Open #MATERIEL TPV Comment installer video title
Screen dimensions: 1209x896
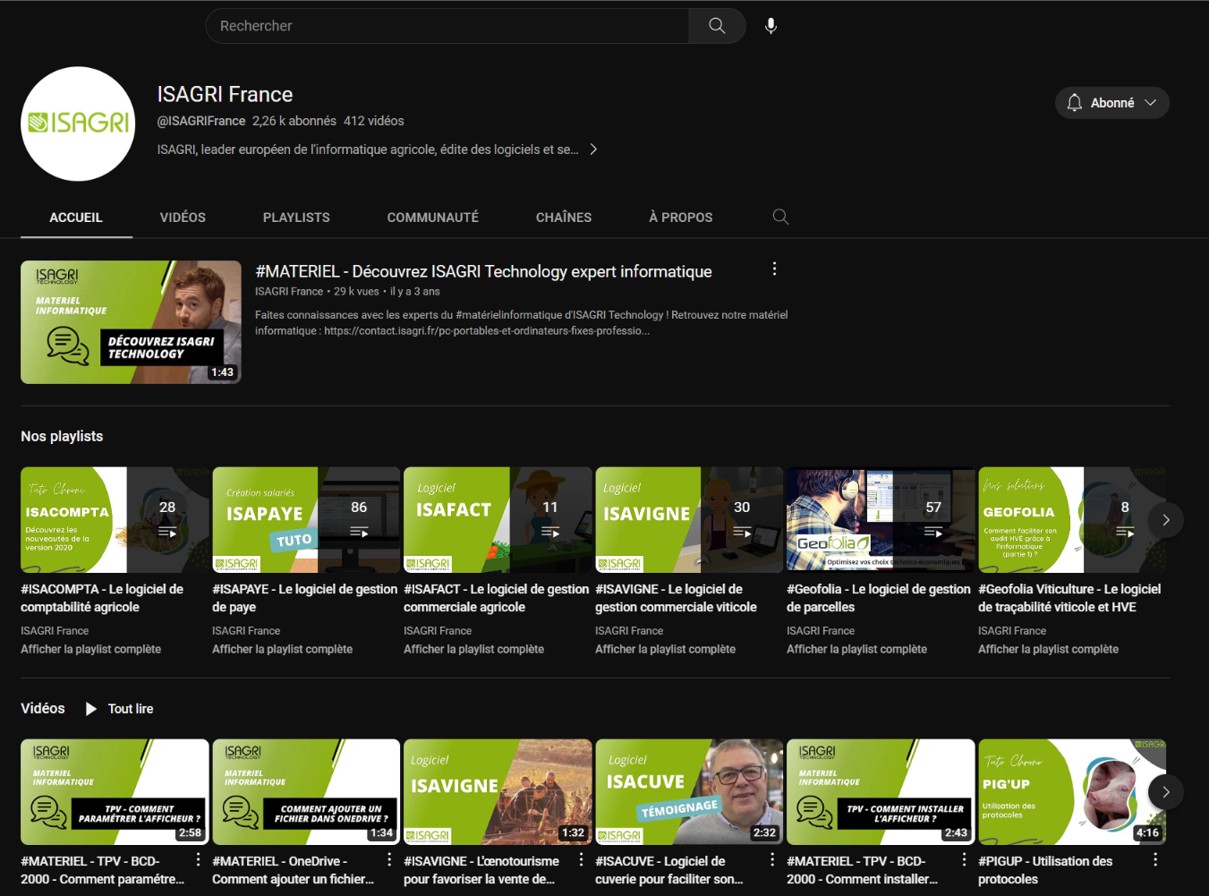[863, 870]
